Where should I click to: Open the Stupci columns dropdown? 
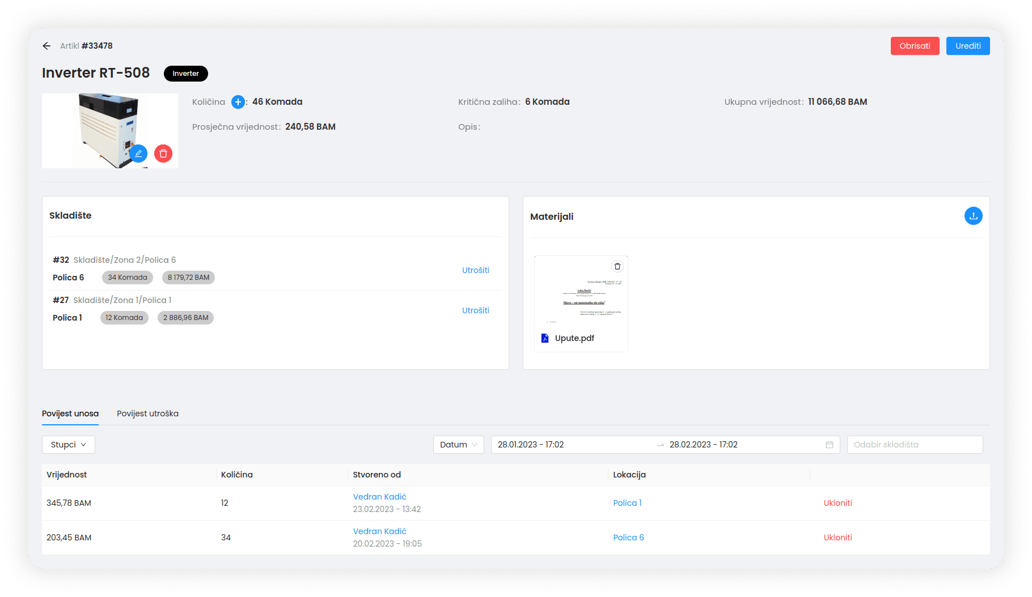pos(69,445)
